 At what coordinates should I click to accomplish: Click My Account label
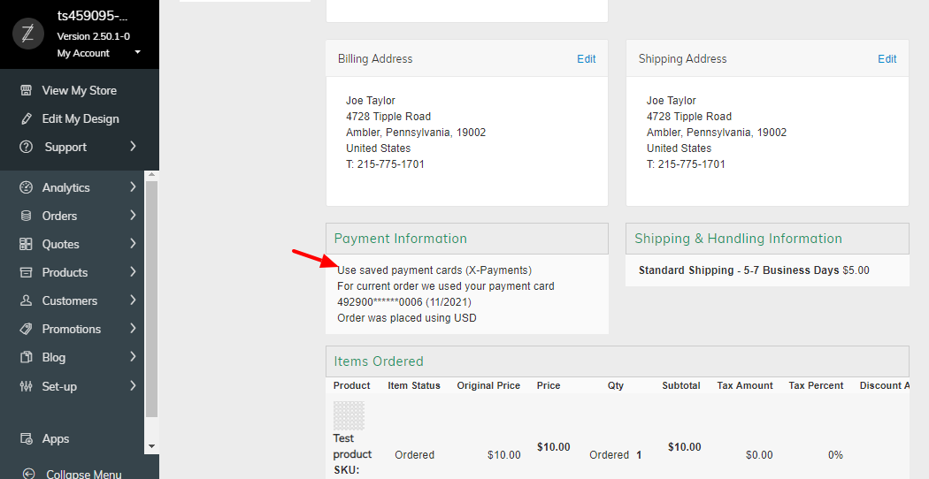pos(83,53)
